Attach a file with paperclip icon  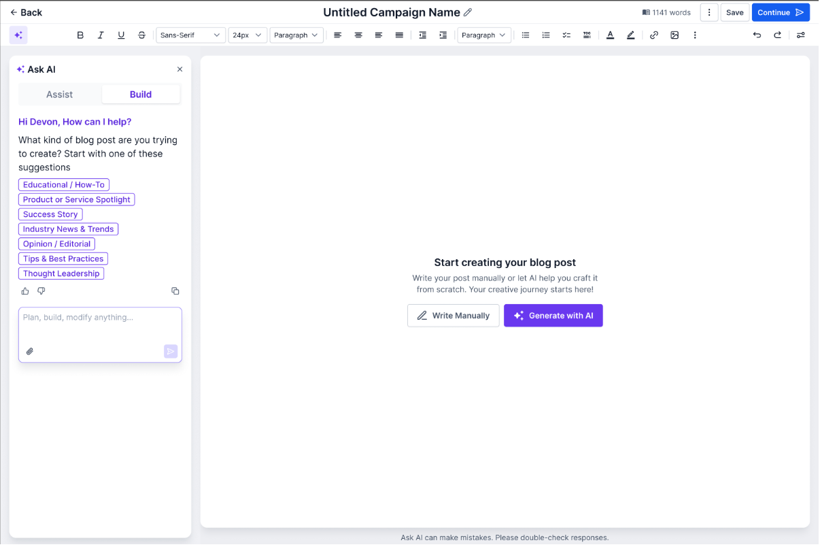tap(30, 352)
